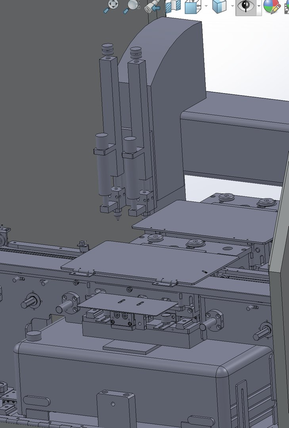289x428 pixels.
Task: Expand the Display Style dropdown arrow
Action: pyautogui.click(x=232, y=6)
